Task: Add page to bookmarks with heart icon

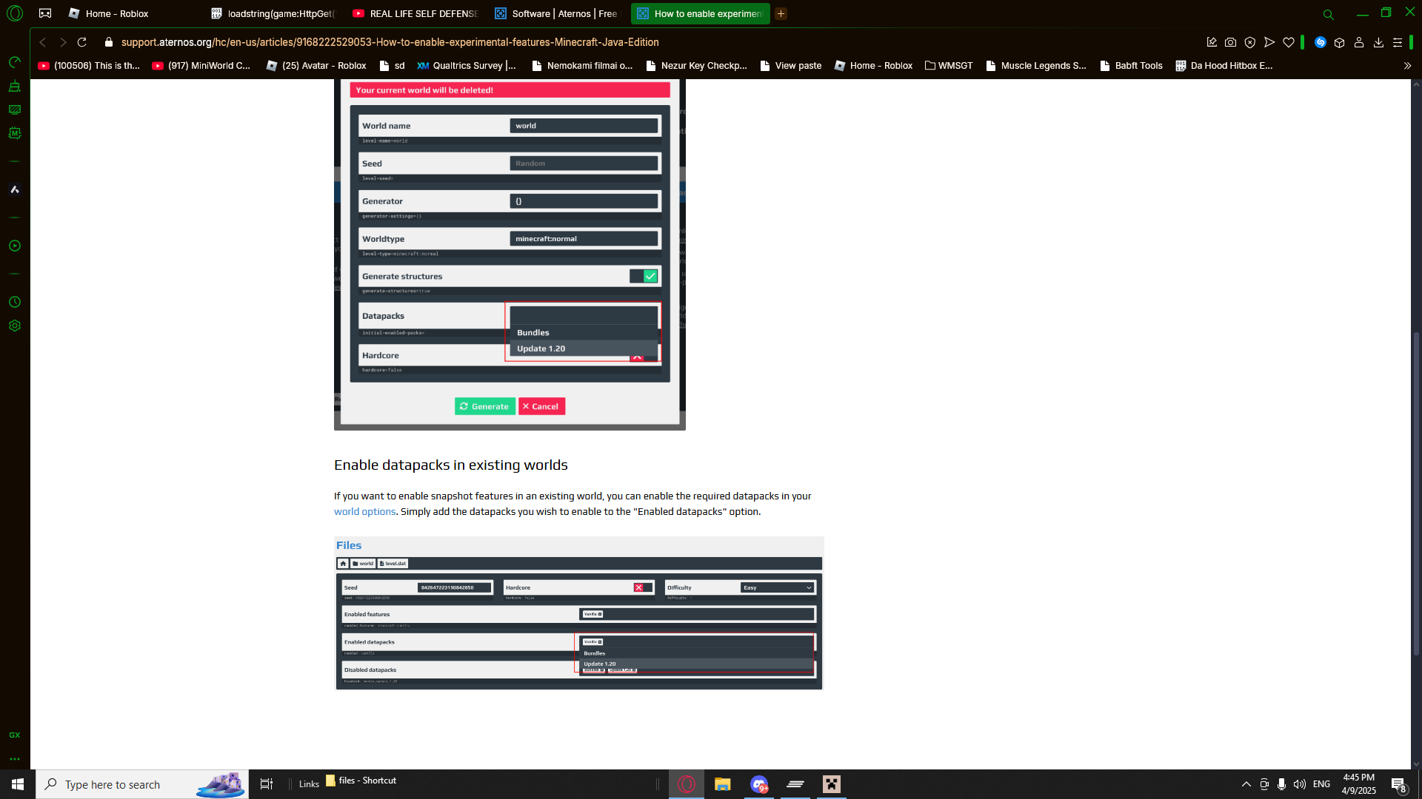Action: [x=1289, y=42]
